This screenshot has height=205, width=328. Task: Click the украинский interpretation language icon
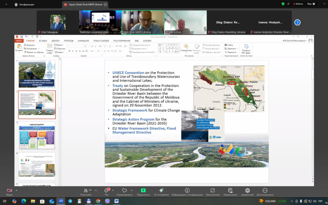point(248,191)
